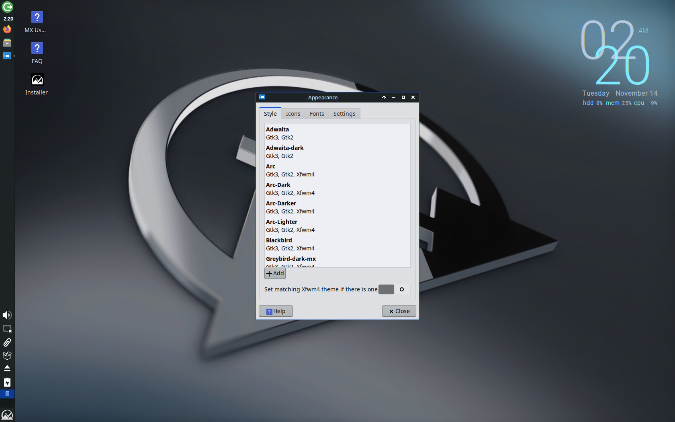Open the clipboard manager paperclip icon
Screen dimensions: 675x422
click(x=7, y=342)
